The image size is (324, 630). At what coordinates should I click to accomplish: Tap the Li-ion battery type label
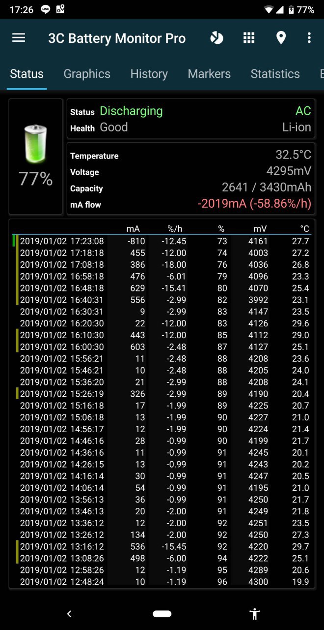click(297, 127)
